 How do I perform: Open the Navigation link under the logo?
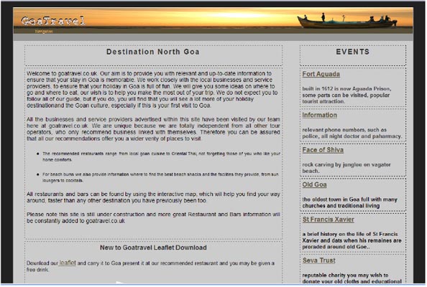[x=44, y=32]
